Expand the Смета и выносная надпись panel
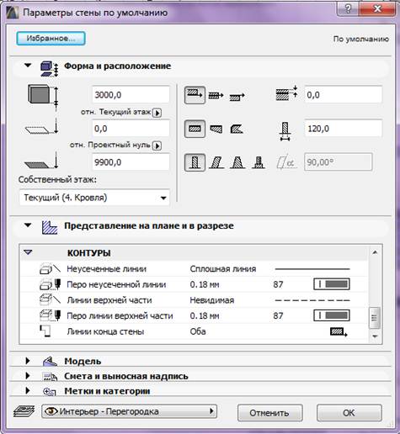Image resolution: width=400 pixels, height=434 pixels. click(28, 376)
